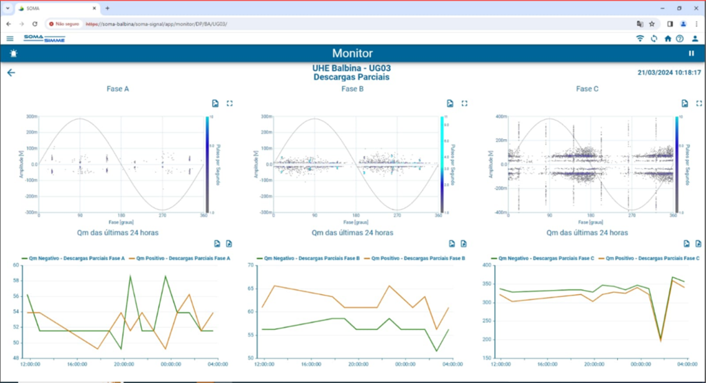Screen dimensions: 706x383
Task: Export Fase B Qm chart data file
Action: pos(464,244)
